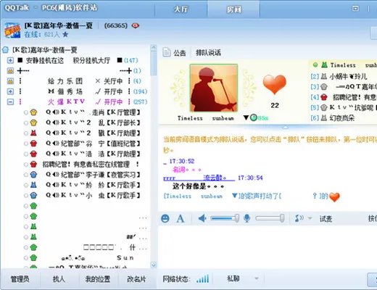Click the room logo avatar
This screenshot has width=377, height=290.
(12, 30)
